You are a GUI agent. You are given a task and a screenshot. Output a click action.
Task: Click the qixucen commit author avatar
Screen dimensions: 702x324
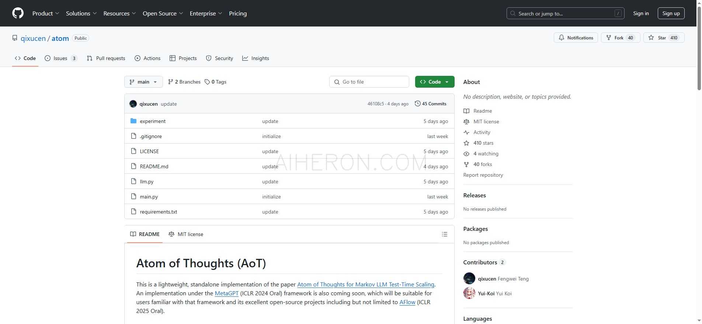pyautogui.click(x=133, y=104)
